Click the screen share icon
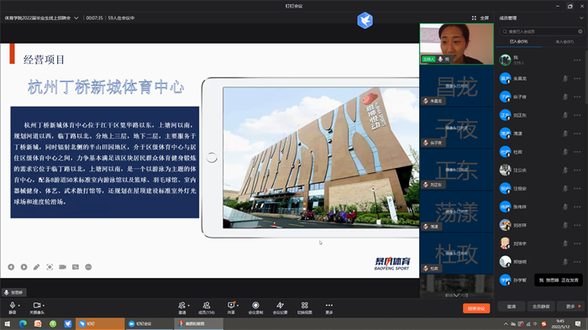This screenshot has height=330, width=588. 231,306
